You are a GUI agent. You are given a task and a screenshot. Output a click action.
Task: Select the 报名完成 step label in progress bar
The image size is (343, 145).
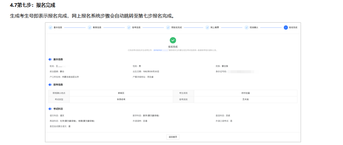[x=293, y=28]
